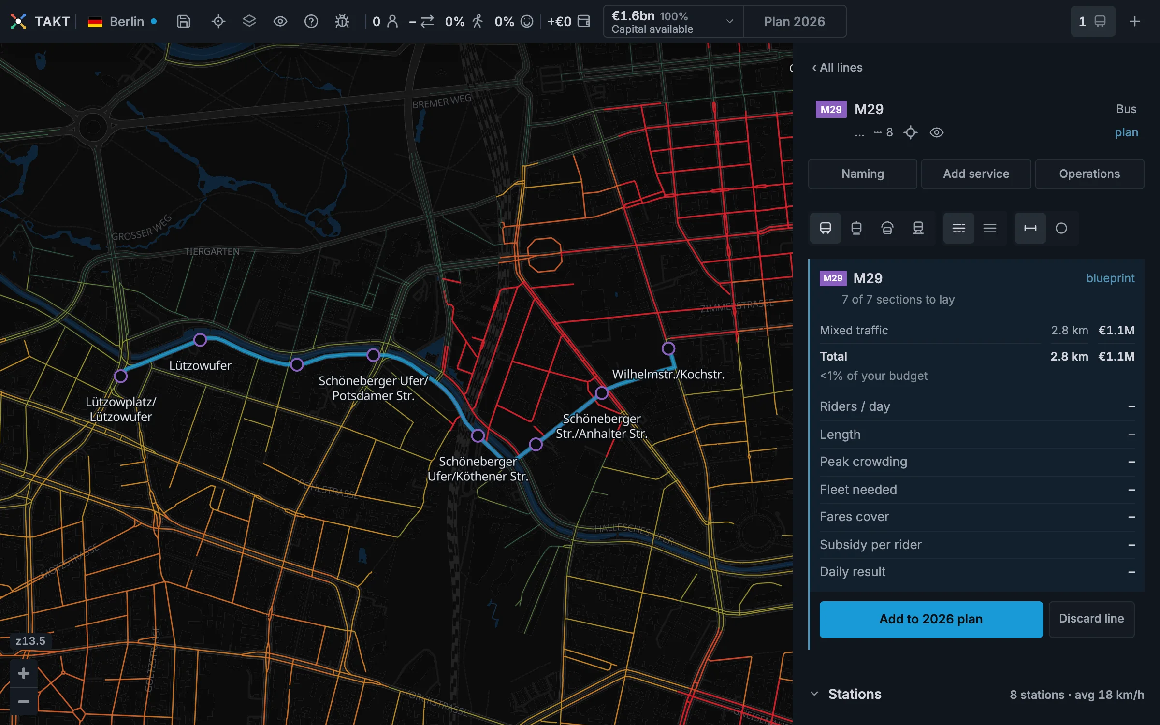This screenshot has height=725, width=1160.
Task: Click the 8 stops count indicator
Action: tap(884, 132)
